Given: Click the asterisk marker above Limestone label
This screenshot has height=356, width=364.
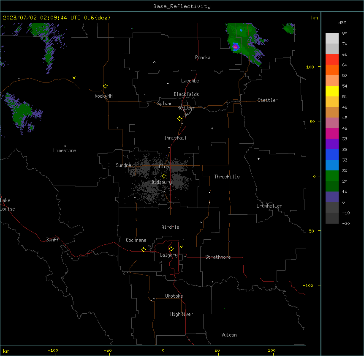Looking at the screenshot, I should [x=65, y=146].
